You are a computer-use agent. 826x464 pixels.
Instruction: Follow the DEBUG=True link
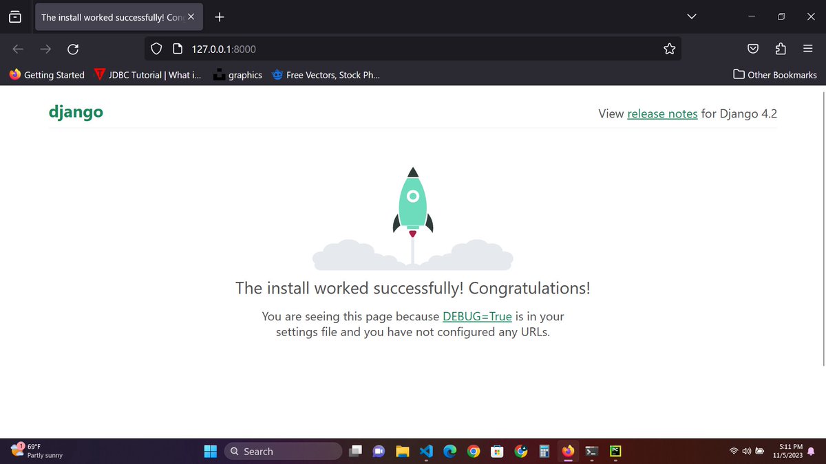coord(477,317)
